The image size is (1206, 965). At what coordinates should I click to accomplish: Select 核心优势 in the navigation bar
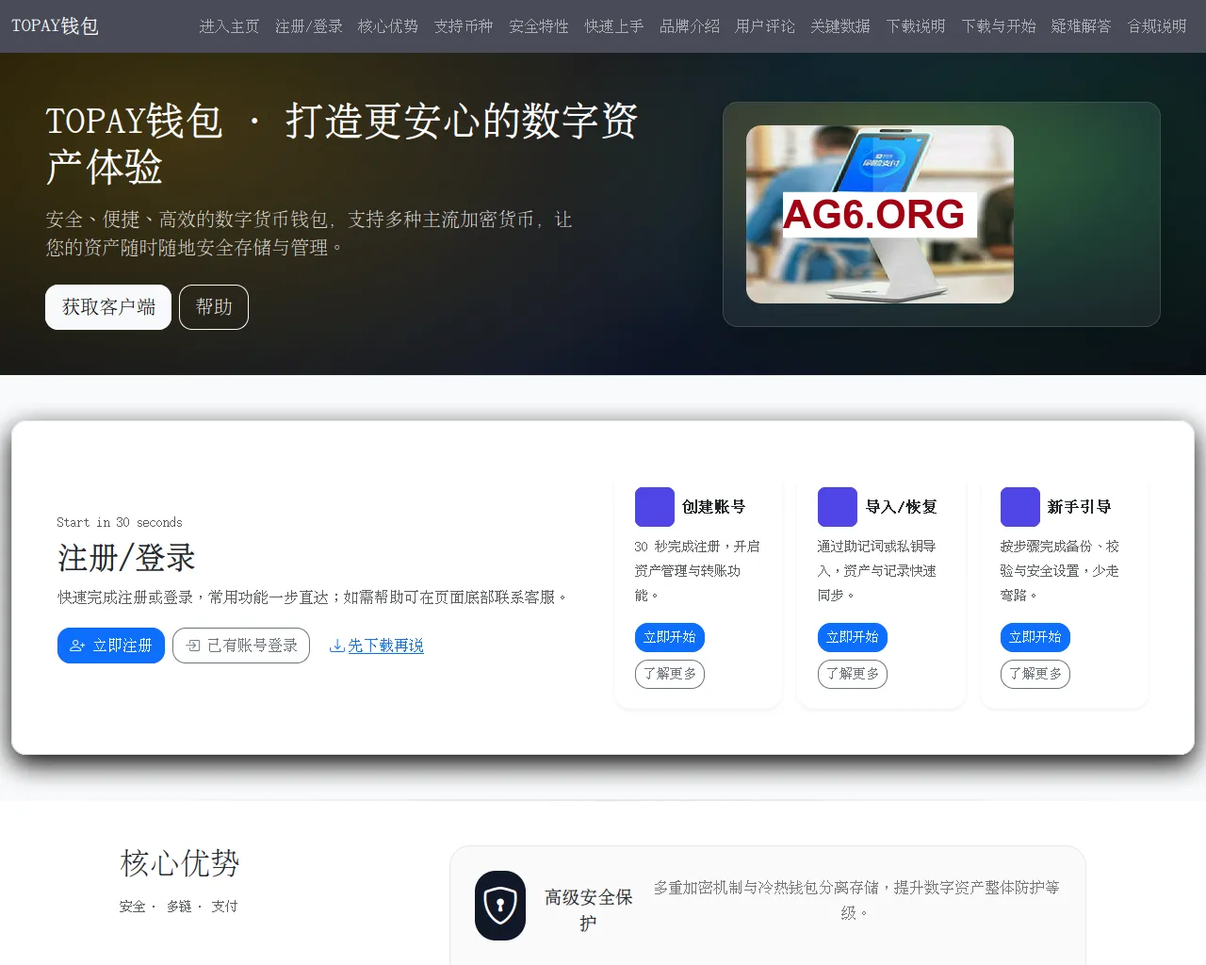coord(388,26)
